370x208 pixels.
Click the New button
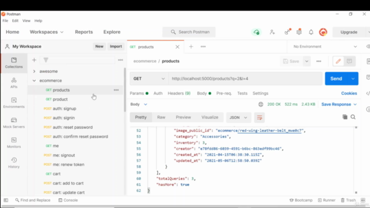99,46
